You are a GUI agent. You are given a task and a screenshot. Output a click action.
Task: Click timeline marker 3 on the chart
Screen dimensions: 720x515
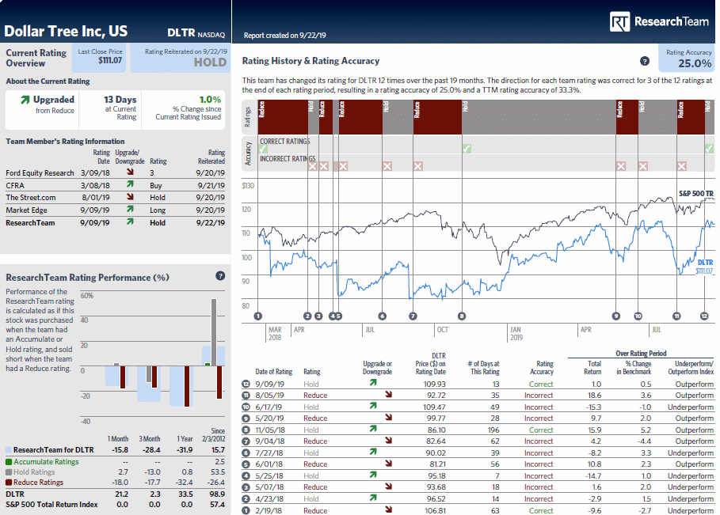click(318, 316)
